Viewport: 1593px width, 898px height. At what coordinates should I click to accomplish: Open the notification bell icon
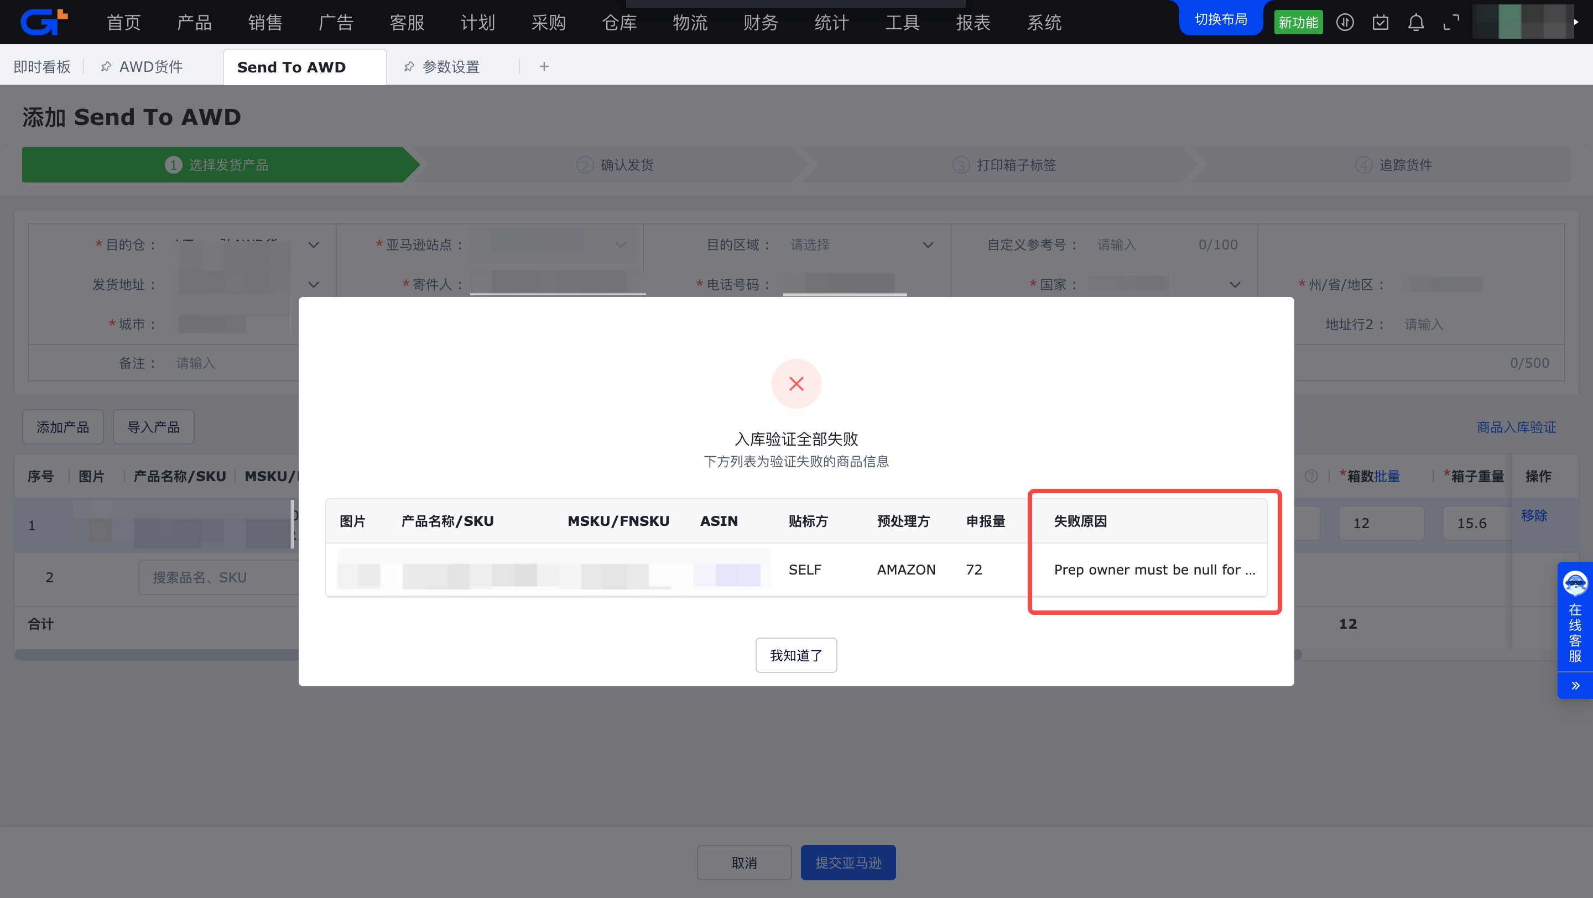[x=1415, y=22]
